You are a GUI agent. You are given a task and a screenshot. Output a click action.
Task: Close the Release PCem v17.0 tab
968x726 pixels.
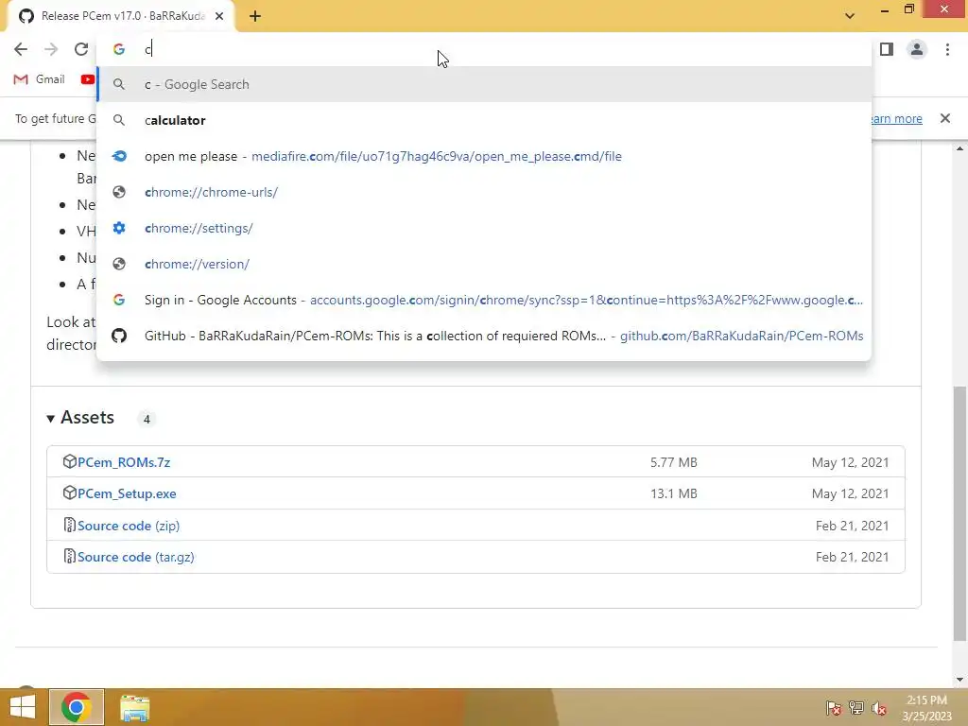click(219, 17)
